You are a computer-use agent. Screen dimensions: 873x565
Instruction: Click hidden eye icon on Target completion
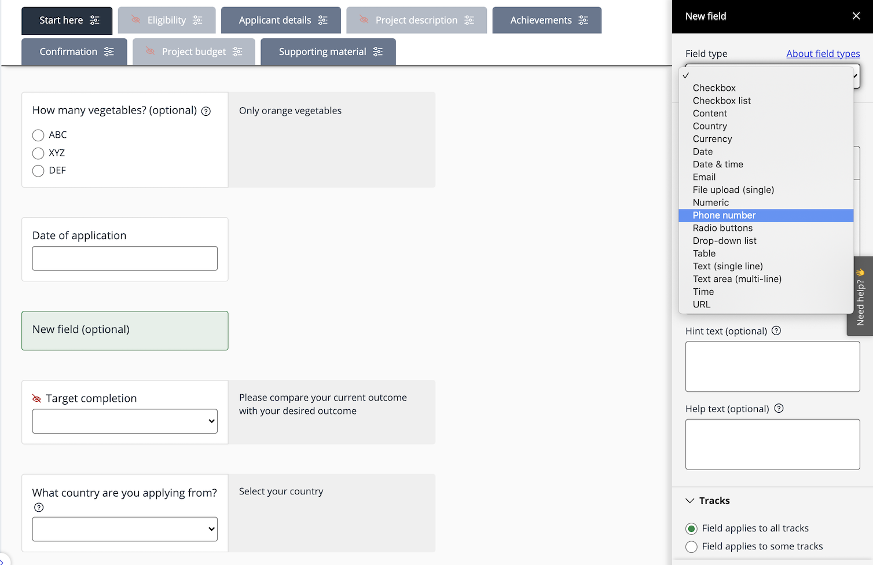coord(36,398)
